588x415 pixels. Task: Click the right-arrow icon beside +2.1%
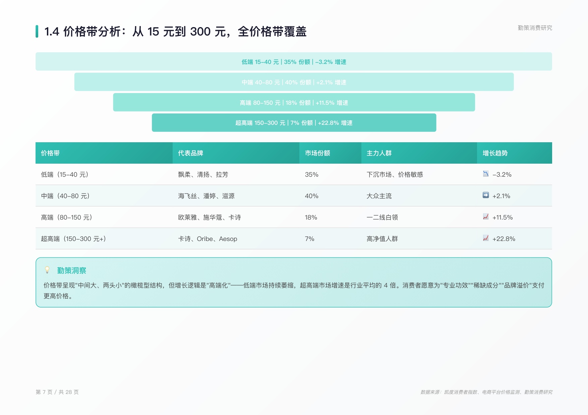pyautogui.click(x=486, y=195)
